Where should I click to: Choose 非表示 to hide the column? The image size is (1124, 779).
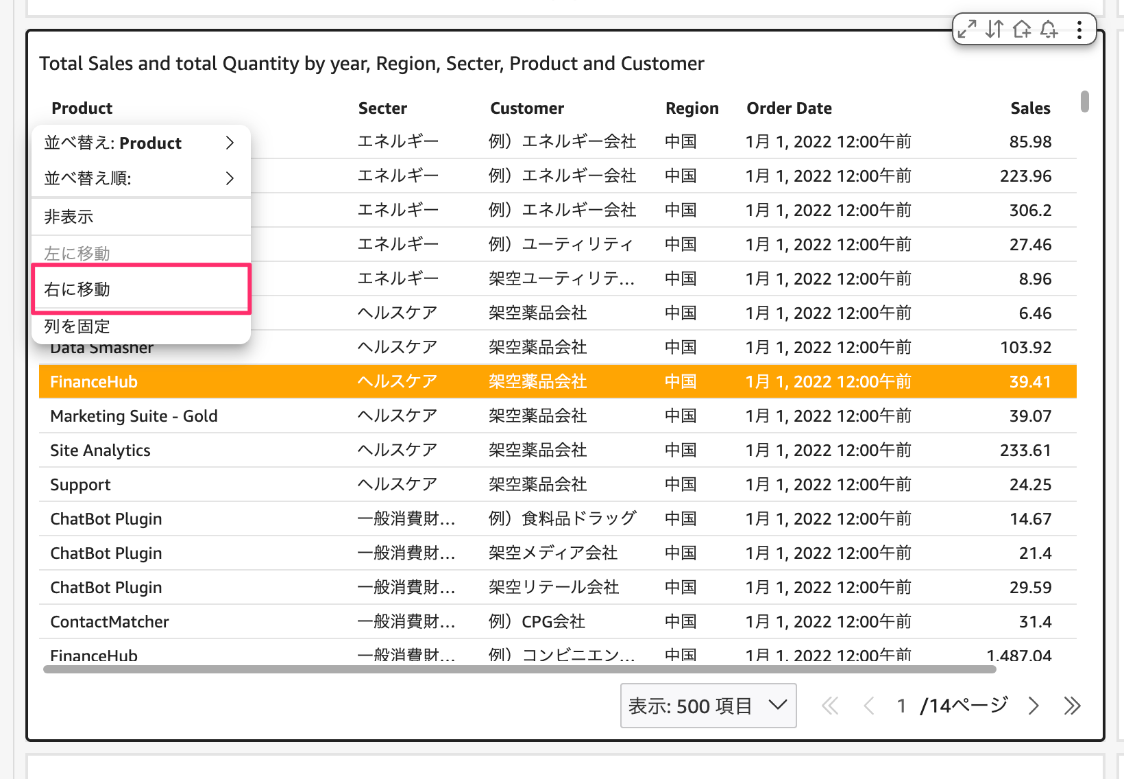coord(140,217)
